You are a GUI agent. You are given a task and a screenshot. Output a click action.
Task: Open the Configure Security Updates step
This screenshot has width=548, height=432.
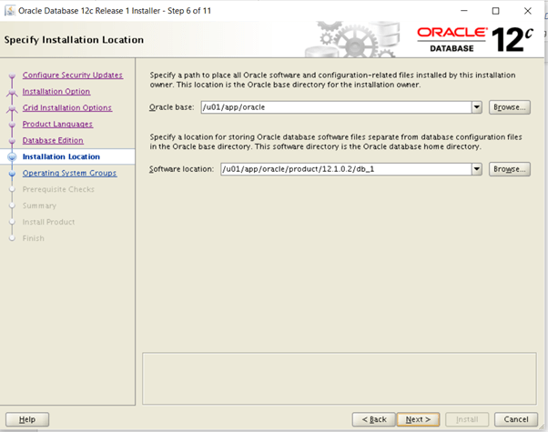tap(72, 75)
